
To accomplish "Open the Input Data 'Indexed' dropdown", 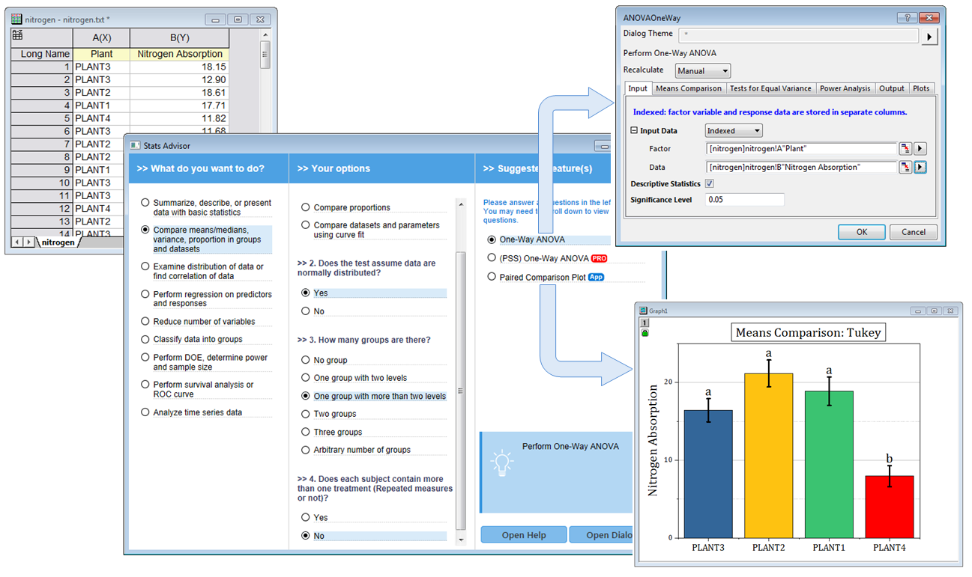I will pyautogui.click(x=734, y=131).
